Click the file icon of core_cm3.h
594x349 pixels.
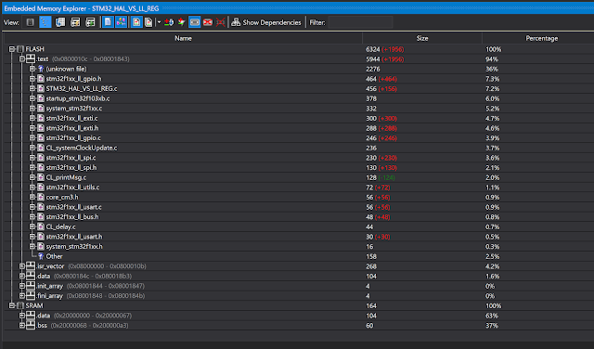point(41,197)
